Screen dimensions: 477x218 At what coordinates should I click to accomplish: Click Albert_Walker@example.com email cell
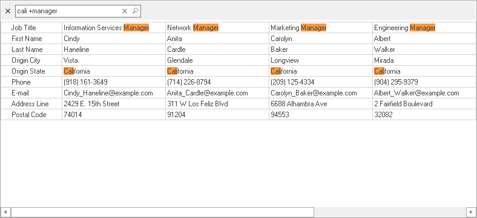tap(425, 93)
